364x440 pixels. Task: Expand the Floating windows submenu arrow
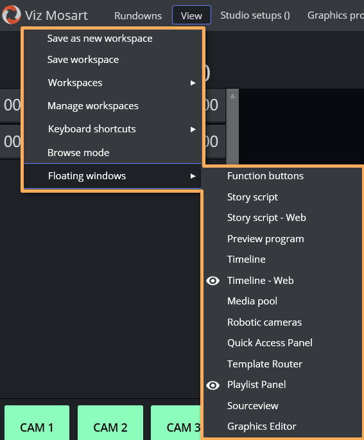pyautogui.click(x=193, y=176)
